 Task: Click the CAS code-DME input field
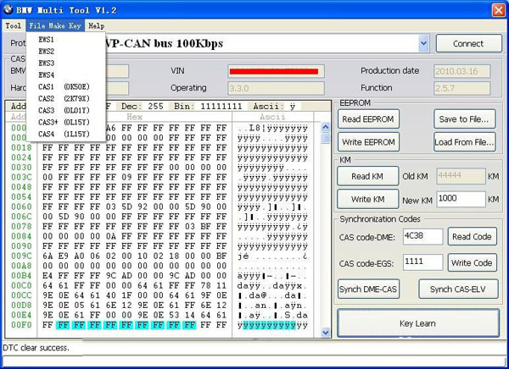point(422,236)
